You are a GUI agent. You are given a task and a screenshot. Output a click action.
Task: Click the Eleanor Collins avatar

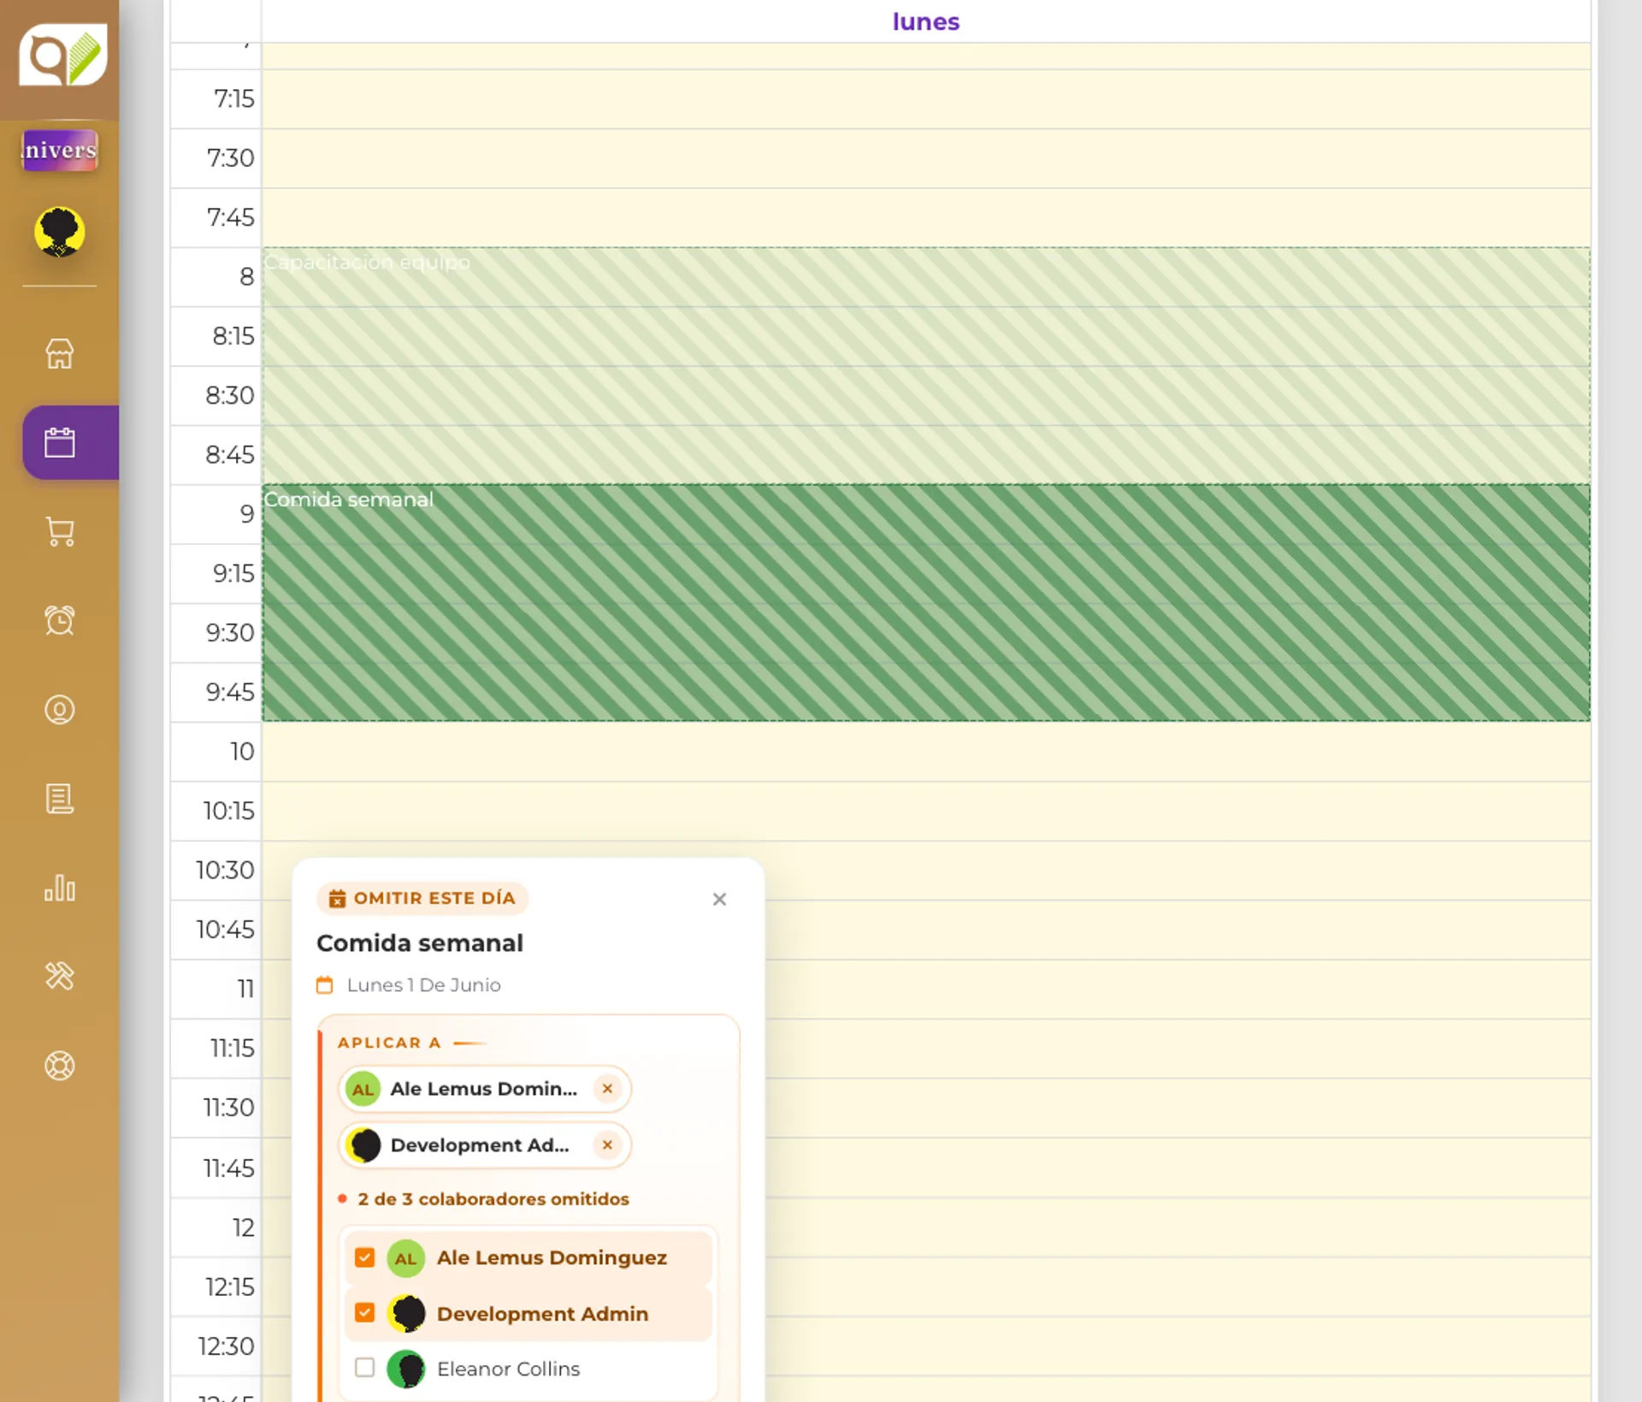(405, 1369)
